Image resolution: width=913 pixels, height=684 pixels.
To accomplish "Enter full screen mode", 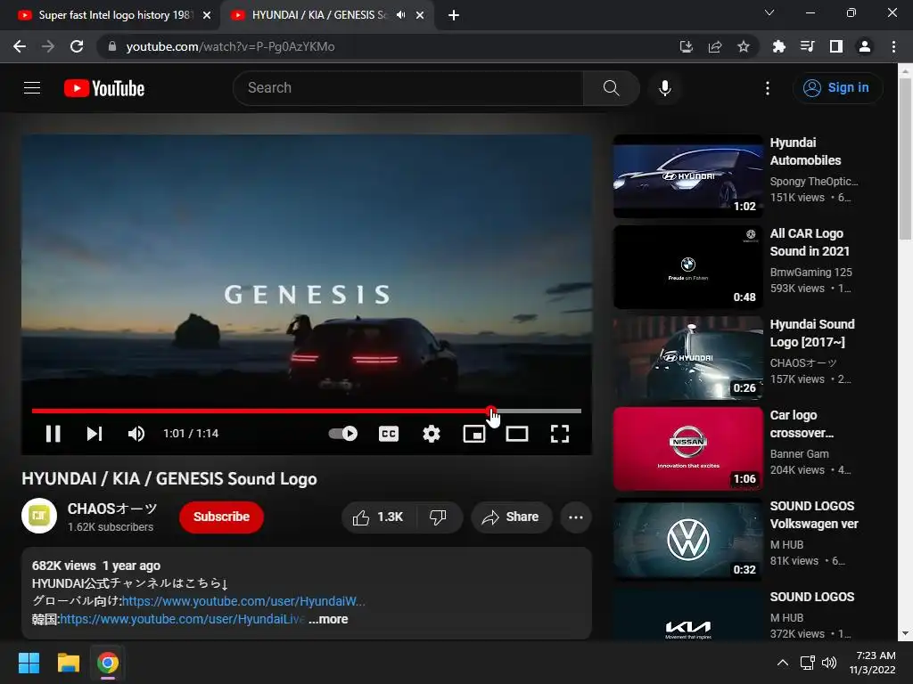I will (x=560, y=434).
